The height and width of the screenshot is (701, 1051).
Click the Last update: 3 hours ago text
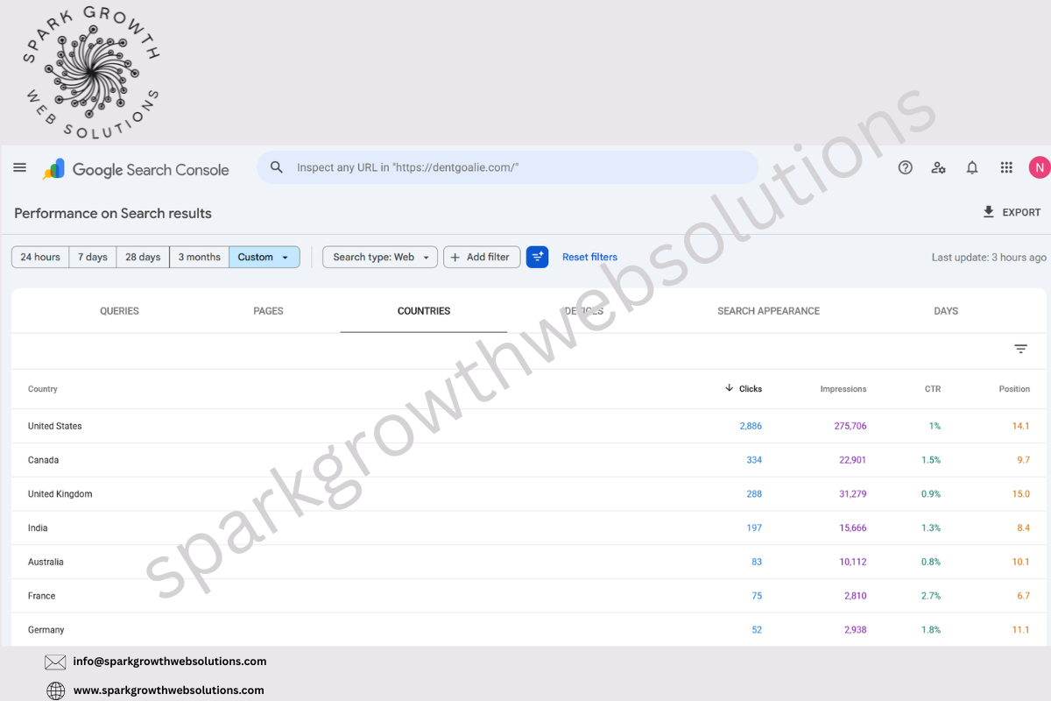click(x=989, y=258)
